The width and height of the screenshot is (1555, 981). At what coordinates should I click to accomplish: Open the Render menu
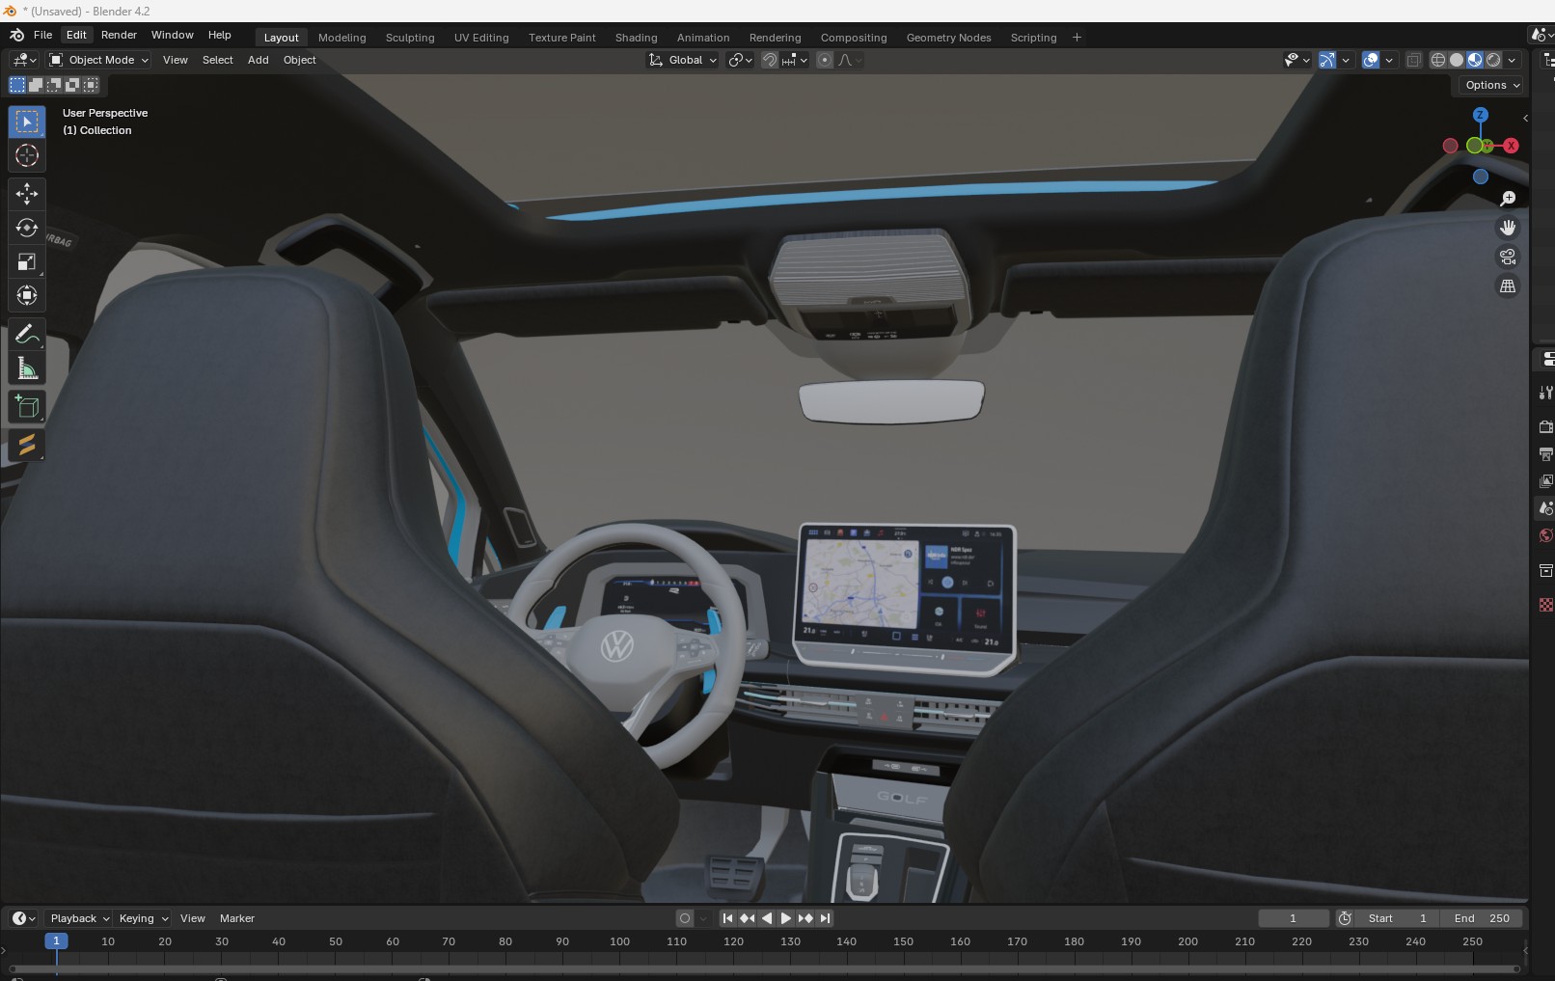(x=119, y=35)
